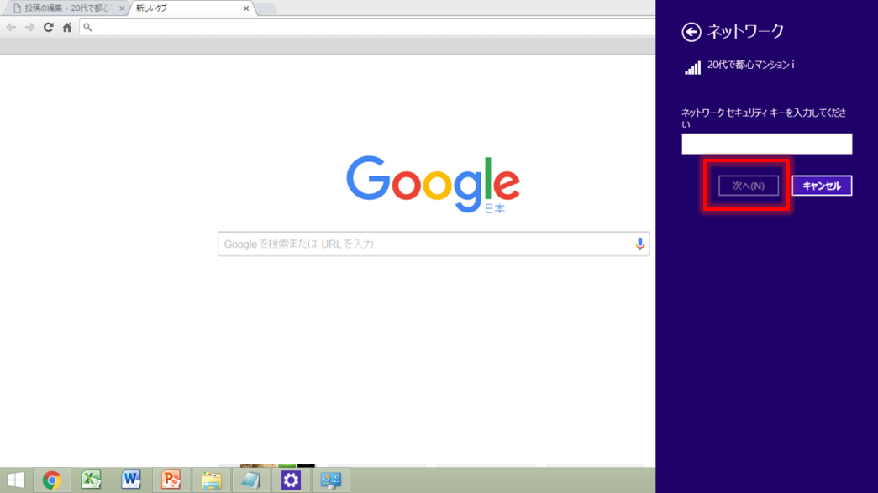This screenshot has height=493, width=878.
Task: Switch to the 投稿の編集 tab
Action: [x=64, y=8]
